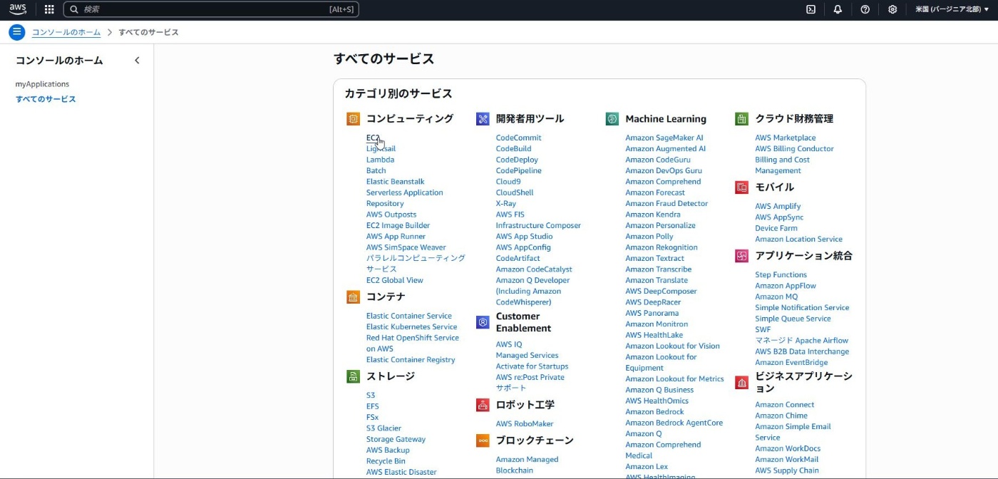Open AWS Amplify link
Screen dimensions: 998x479
778,206
